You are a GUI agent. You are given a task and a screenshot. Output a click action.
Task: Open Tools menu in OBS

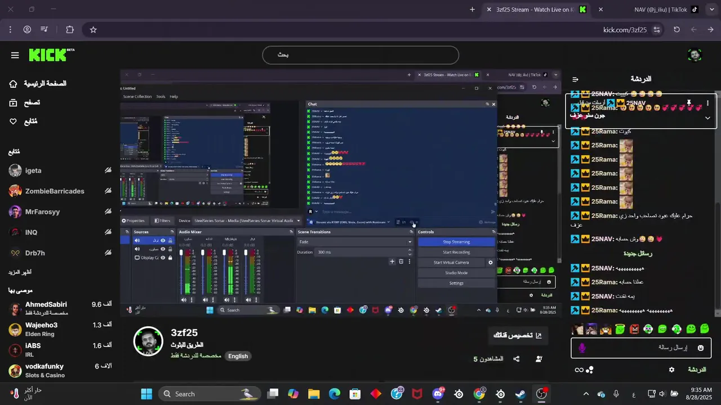pos(161,96)
